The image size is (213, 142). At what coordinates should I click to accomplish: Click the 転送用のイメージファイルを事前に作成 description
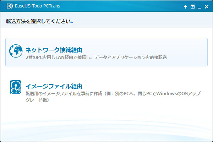pyautogui.click(x=113, y=97)
